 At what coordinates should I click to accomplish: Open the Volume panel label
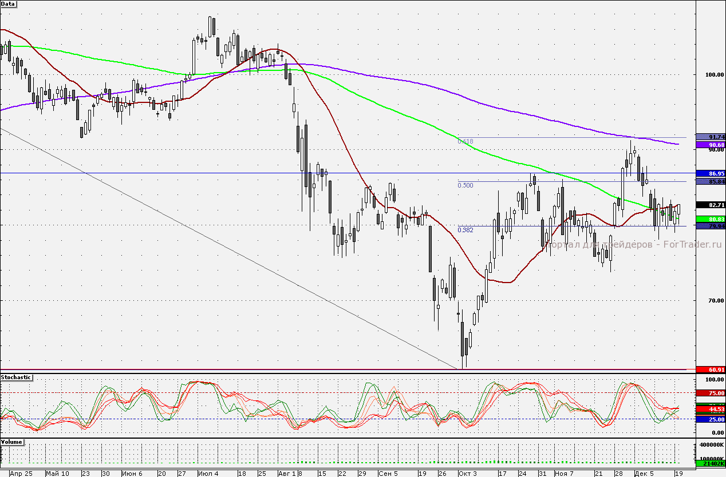click(11, 442)
